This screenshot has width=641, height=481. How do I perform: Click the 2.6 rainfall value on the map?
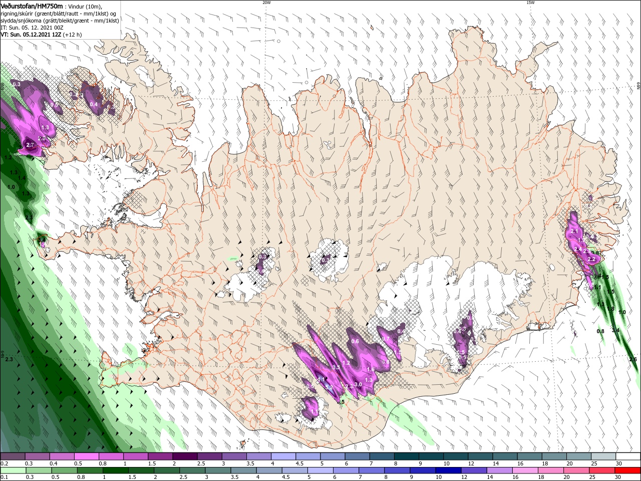[632, 359]
